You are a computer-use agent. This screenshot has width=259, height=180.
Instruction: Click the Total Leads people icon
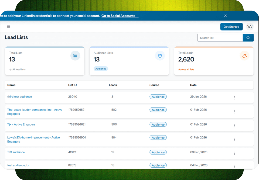tap(244, 56)
